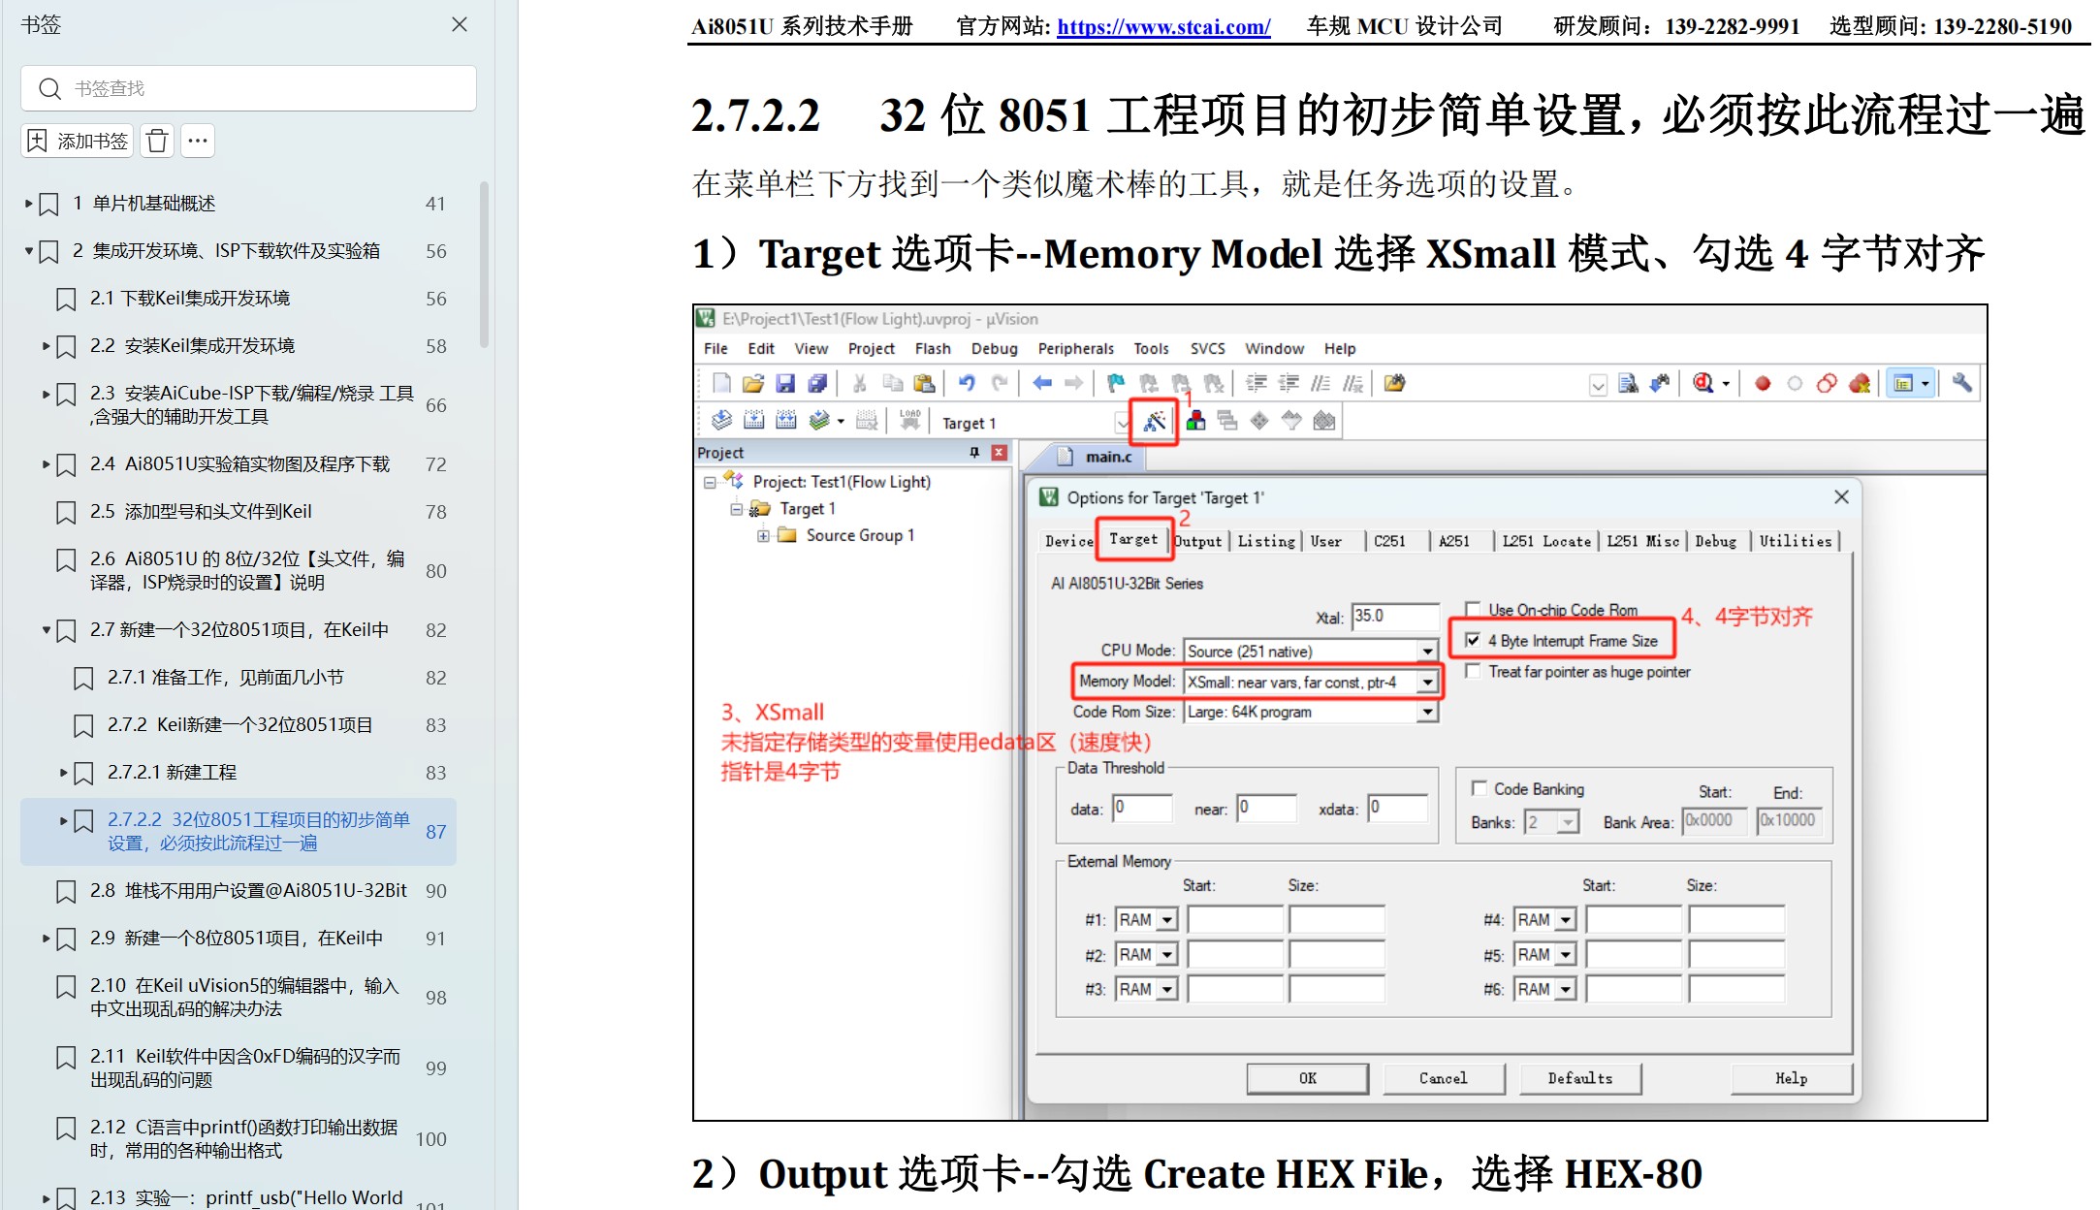Viewport: 2100px width, 1210px height.
Task: Close the bookmarks (书签) side panel
Action: (460, 24)
